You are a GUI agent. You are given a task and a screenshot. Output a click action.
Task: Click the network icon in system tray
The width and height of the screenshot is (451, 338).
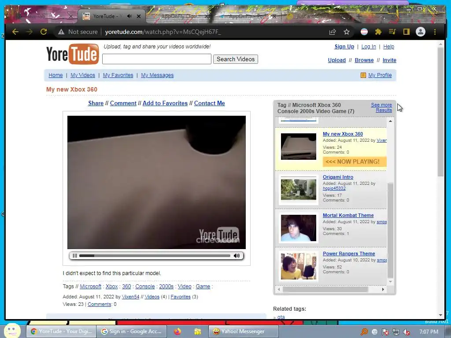(396, 332)
